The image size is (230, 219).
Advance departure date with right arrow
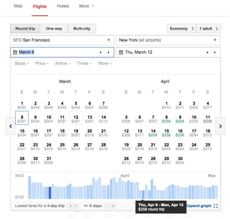(x=108, y=52)
